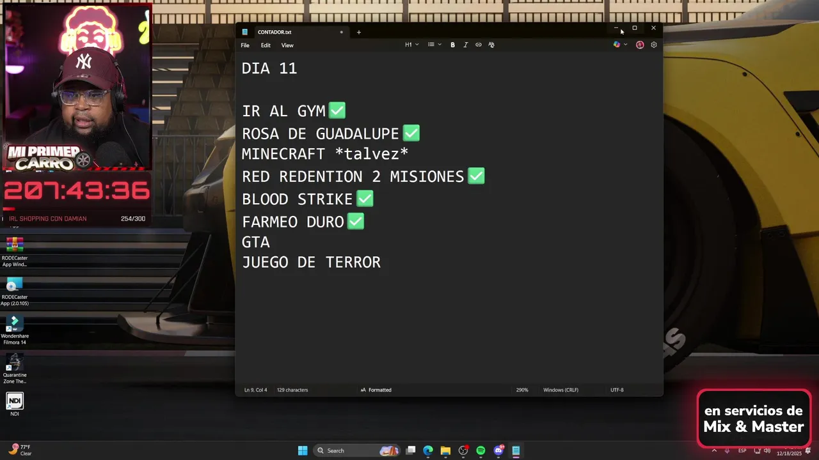Open the UTF-8 encoding selector
The height and width of the screenshot is (460, 819).
pos(617,390)
